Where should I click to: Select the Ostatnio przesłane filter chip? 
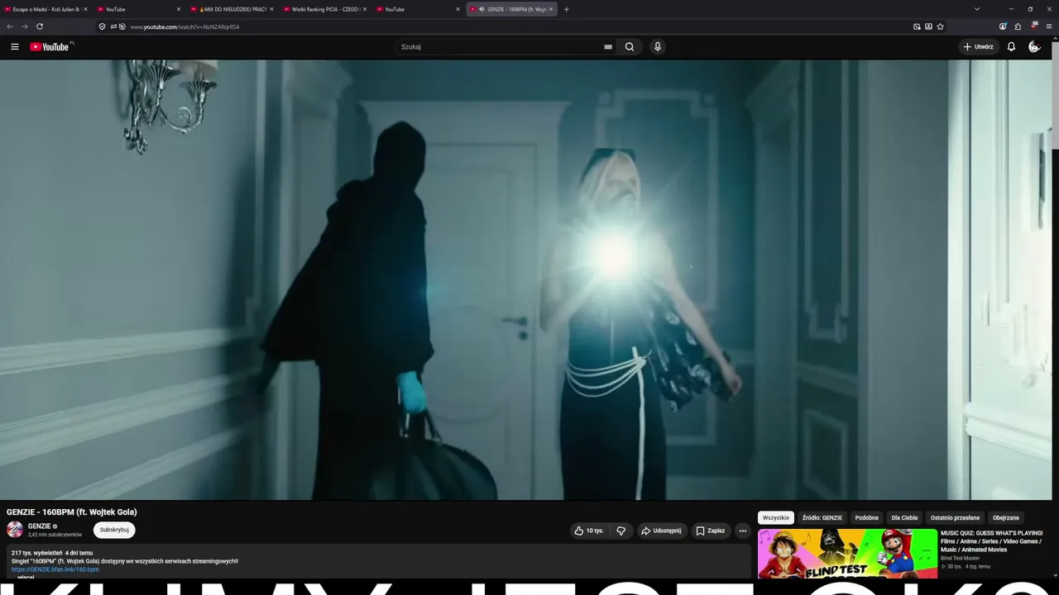coord(955,517)
